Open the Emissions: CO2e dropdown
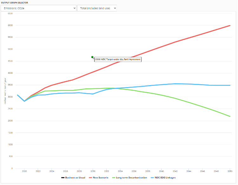Viewport: 238px width, 185px height. click(x=38, y=8)
